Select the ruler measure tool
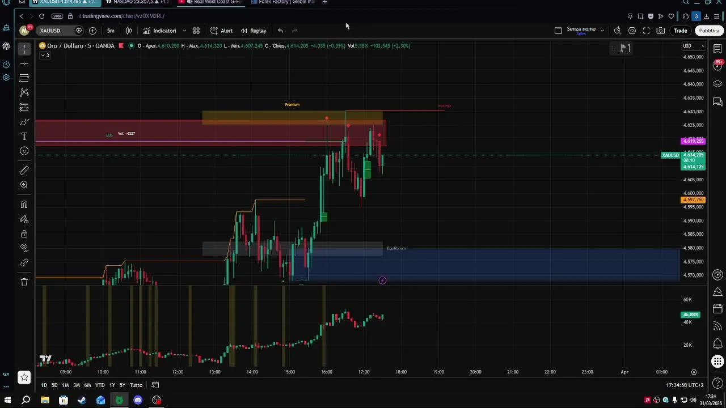This screenshot has height=408, width=726. 24,170
